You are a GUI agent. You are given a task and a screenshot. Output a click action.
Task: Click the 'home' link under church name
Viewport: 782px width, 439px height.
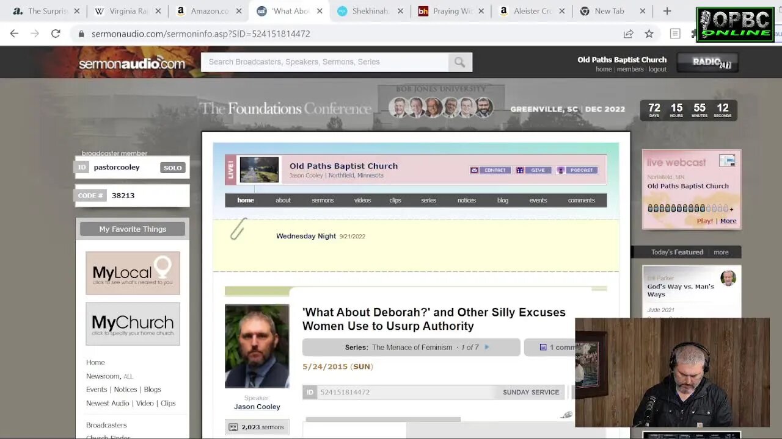coord(604,70)
